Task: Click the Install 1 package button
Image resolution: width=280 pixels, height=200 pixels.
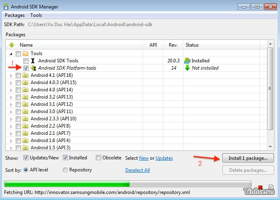Action: click(248, 158)
